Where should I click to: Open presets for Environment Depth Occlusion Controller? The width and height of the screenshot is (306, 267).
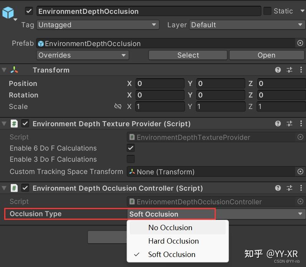point(289,188)
